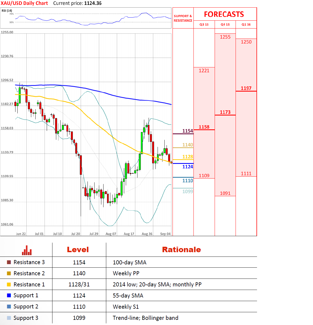Click the 1154 resistance level marker
Viewport: 313px width, 325px height.
click(x=187, y=131)
